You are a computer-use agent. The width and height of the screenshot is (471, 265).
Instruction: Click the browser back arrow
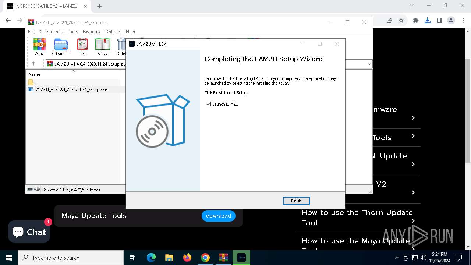8,21
